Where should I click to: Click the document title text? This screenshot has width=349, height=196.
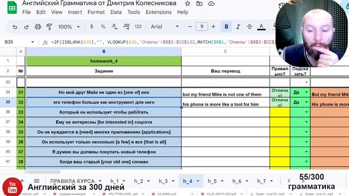click(x=99, y=3)
